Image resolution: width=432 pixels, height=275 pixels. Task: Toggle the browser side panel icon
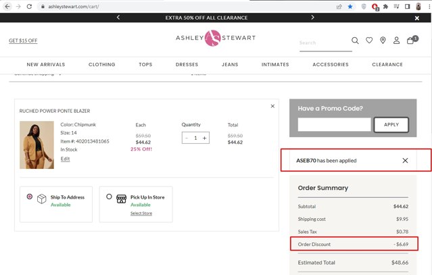[x=407, y=6]
